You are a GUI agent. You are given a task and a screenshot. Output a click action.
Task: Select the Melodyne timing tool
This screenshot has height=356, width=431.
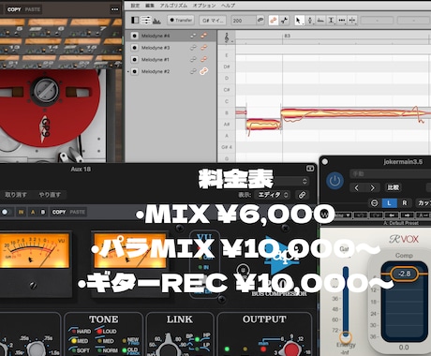[342, 21]
